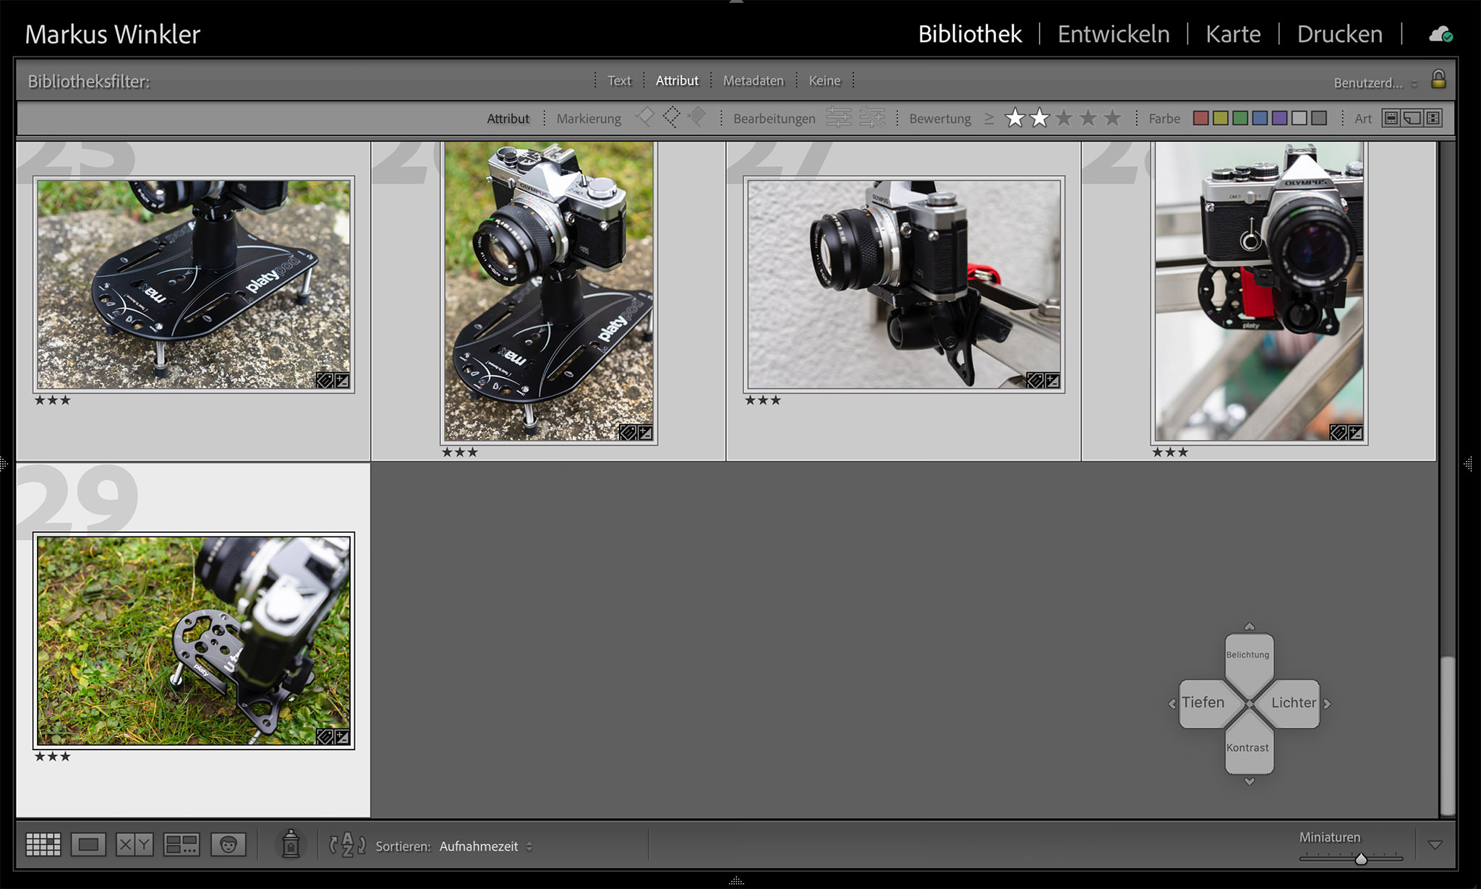Image resolution: width=1481 pixels, height=889 pixels.
Task: Filter photos with edits icon
Action: (838, 117)
